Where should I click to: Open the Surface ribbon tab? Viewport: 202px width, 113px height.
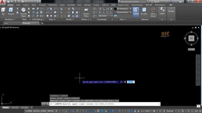pos(26,5)
